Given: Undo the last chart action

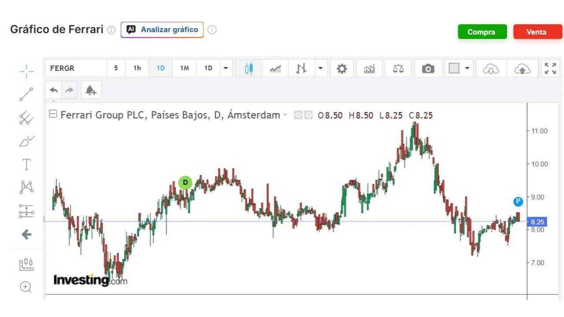Looking at the screenshot, I should click(x=54, y=90).
